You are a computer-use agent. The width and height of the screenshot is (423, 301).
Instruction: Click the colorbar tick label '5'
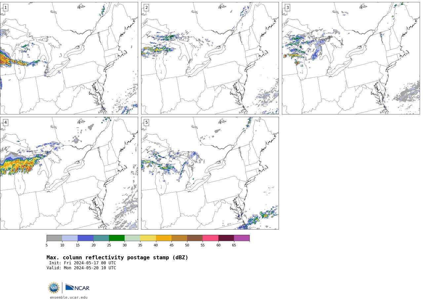point(47,245)
